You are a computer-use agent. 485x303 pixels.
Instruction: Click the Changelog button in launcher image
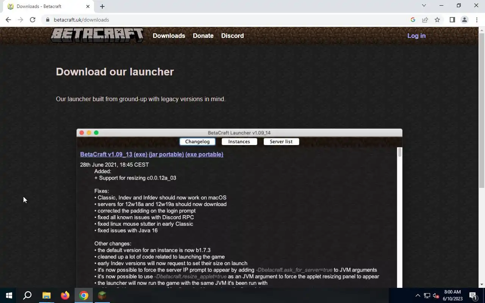pyautogui.click(x=197, y=142)
